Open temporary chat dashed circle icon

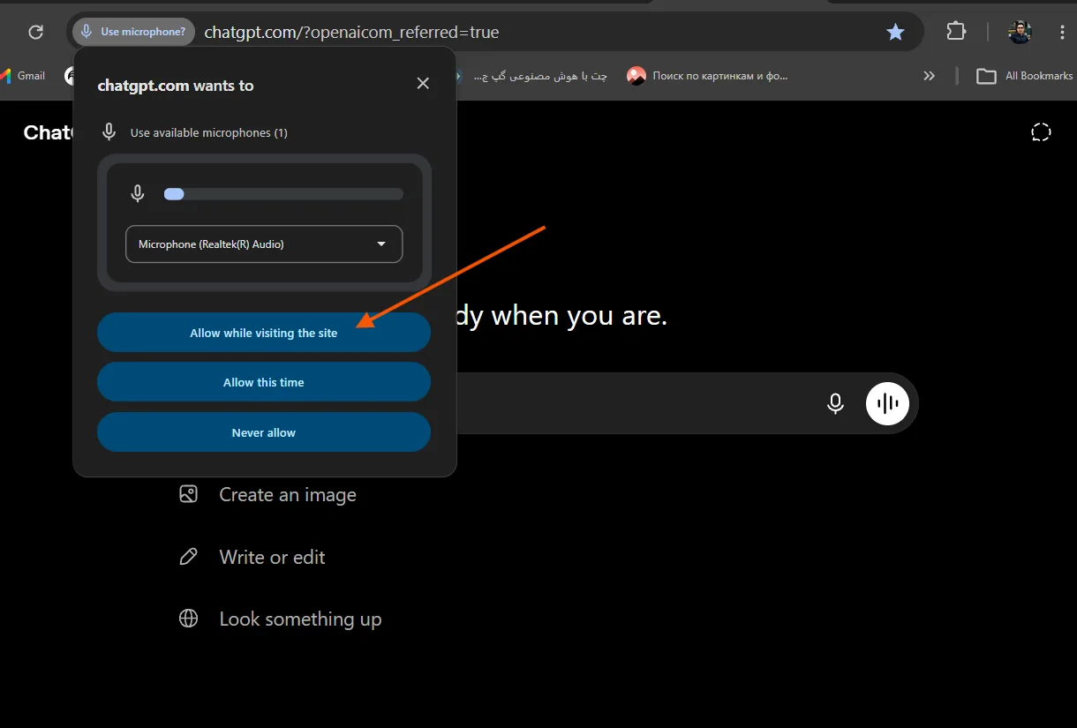1041,132
